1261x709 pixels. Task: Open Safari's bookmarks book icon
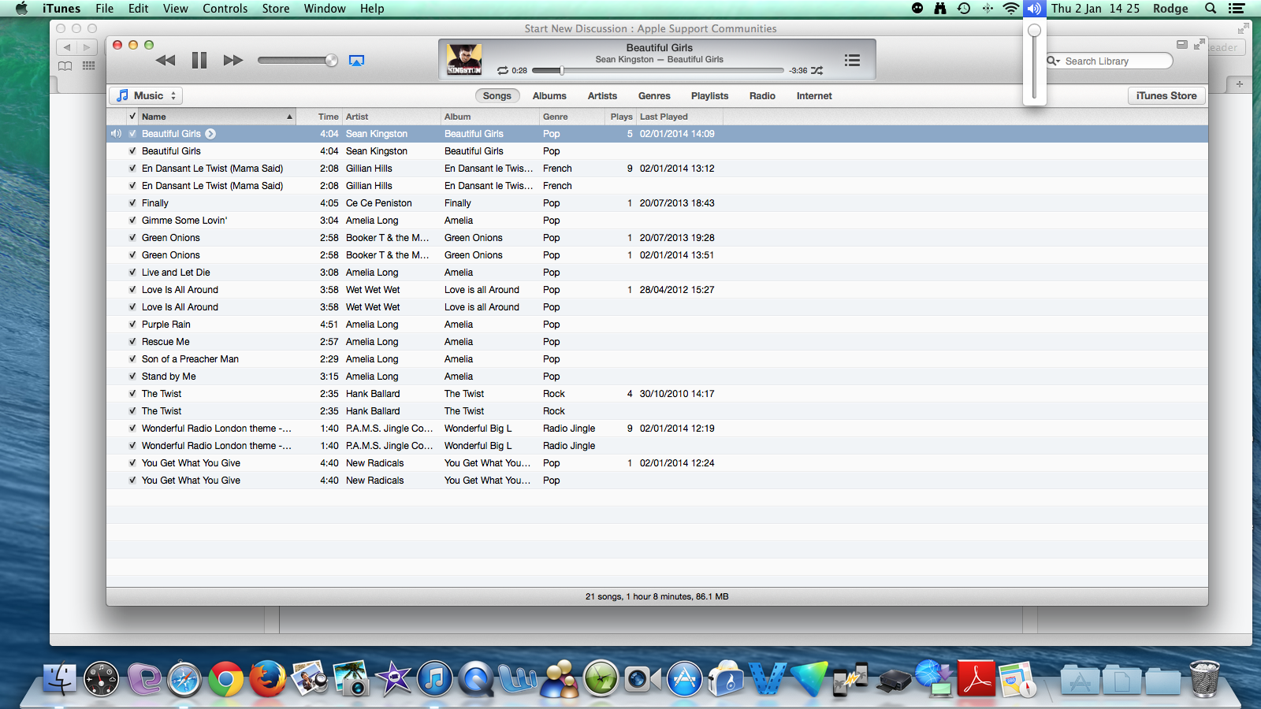[65, 66]
